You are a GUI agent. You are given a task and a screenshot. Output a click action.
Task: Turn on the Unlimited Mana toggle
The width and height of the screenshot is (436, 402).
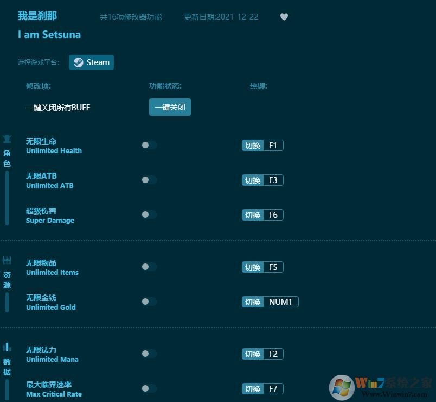pyautogui.click(x=149, y=354)
